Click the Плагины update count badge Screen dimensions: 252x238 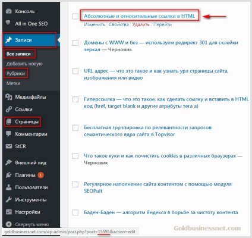(41, 175)
